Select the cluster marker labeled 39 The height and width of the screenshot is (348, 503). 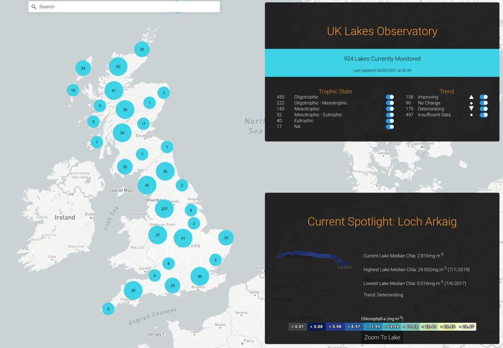click(133, 291)
